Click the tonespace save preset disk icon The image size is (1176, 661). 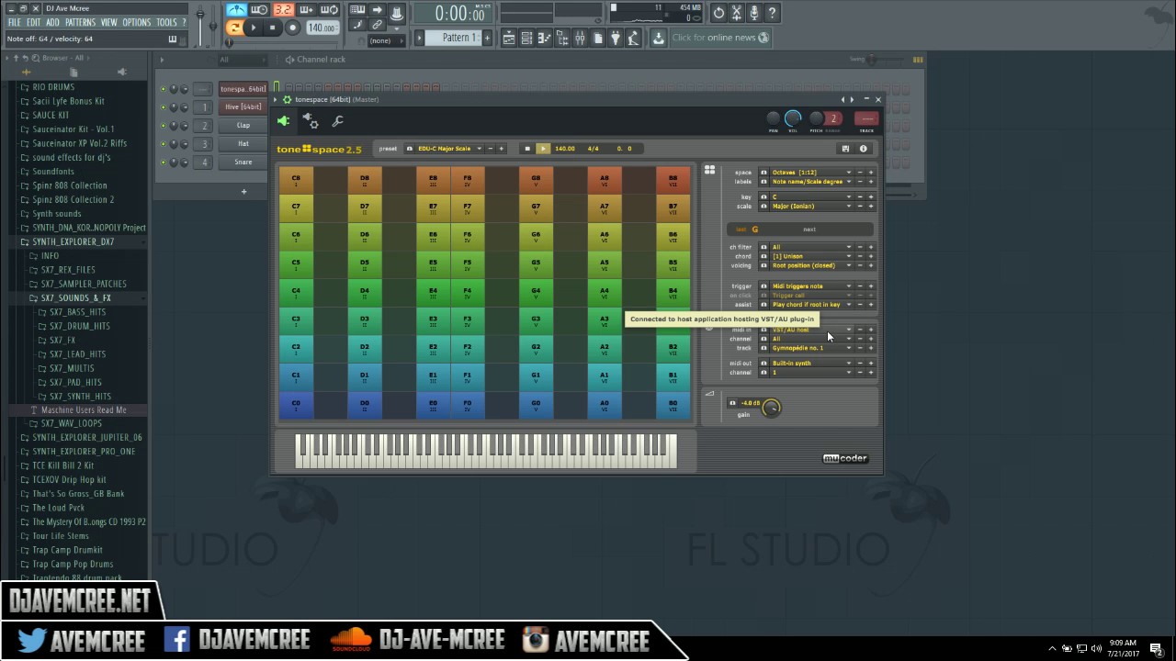pos(845,149)
